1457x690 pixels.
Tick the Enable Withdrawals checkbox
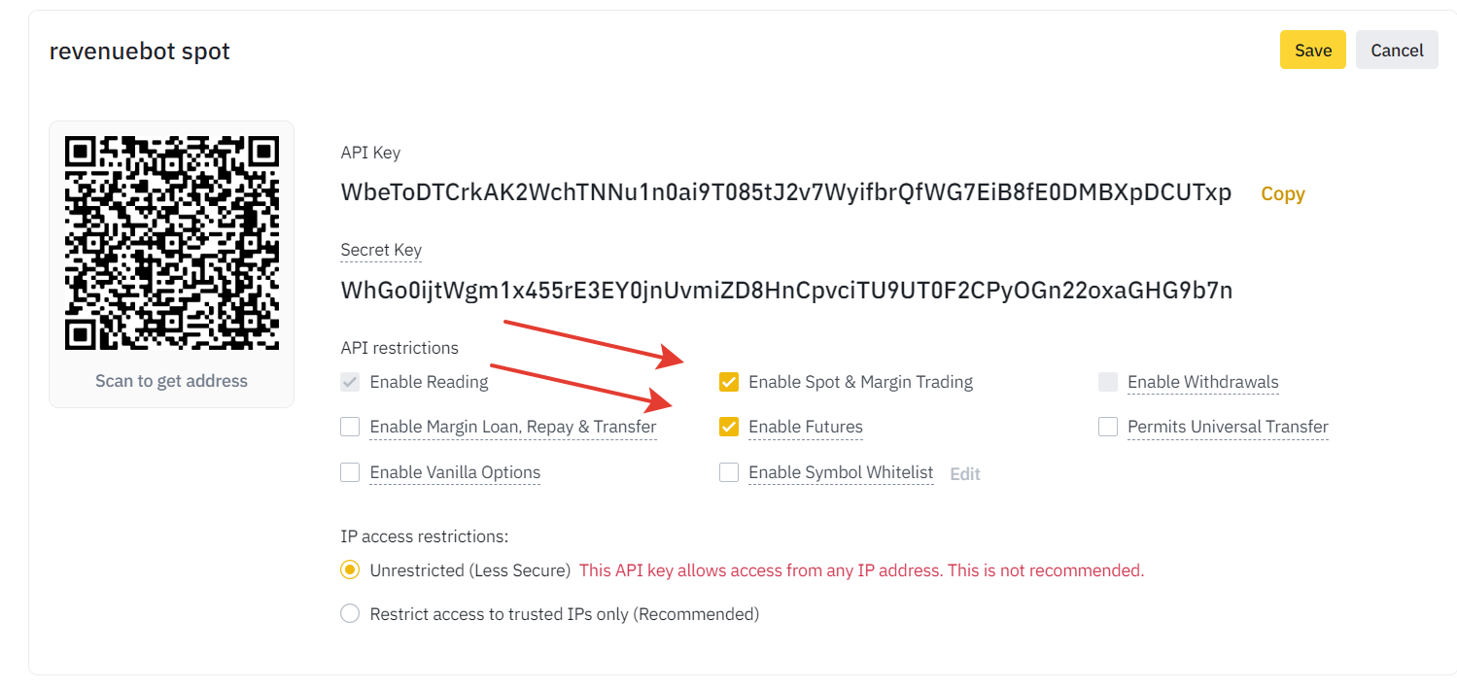(x=1108, y=382)
